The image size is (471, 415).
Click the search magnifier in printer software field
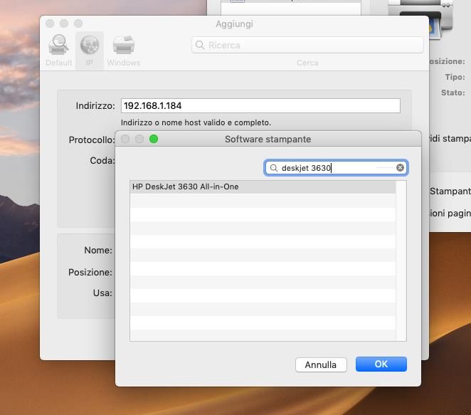[273, 168]
